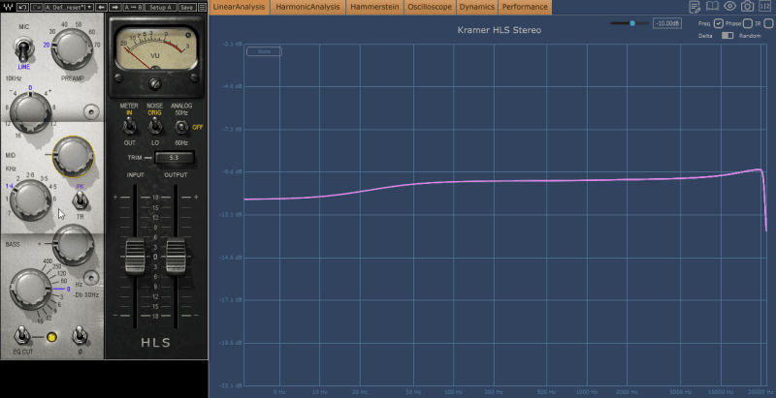
Task: Click the Setup A button
Action: [161, 8]
